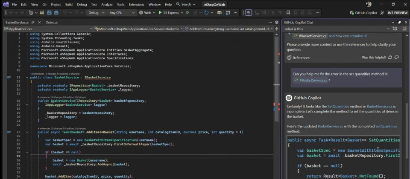Collapse the using block at line 1
Viewport: 410px width, 179px height.
coord(27,34)
